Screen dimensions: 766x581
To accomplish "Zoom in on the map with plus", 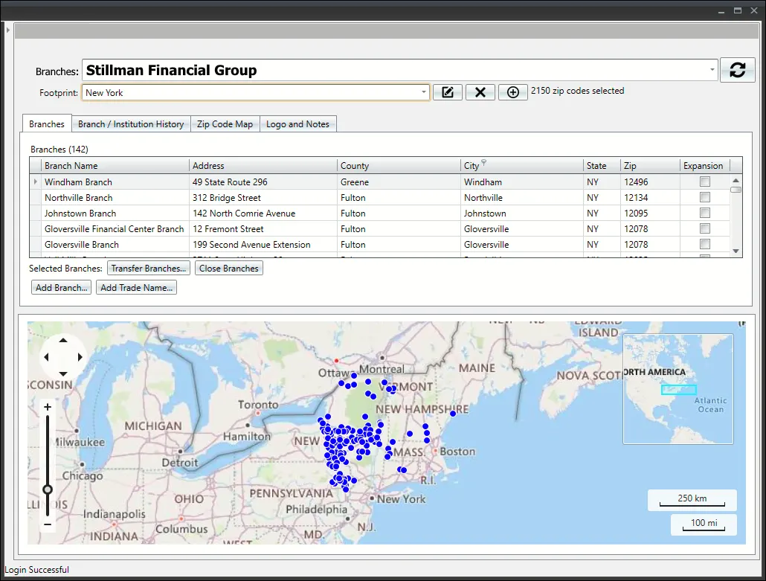I will point(48,407).
